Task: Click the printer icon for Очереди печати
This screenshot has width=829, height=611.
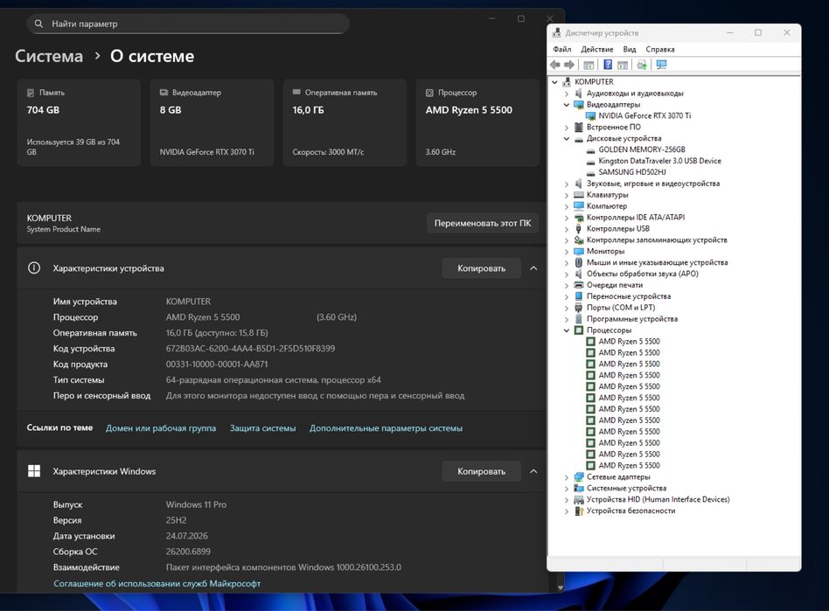Action: click(578, 285)
